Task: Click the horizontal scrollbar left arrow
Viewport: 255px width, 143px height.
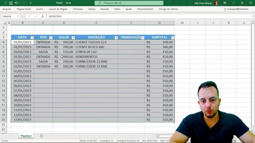Action: click(157, 136)
